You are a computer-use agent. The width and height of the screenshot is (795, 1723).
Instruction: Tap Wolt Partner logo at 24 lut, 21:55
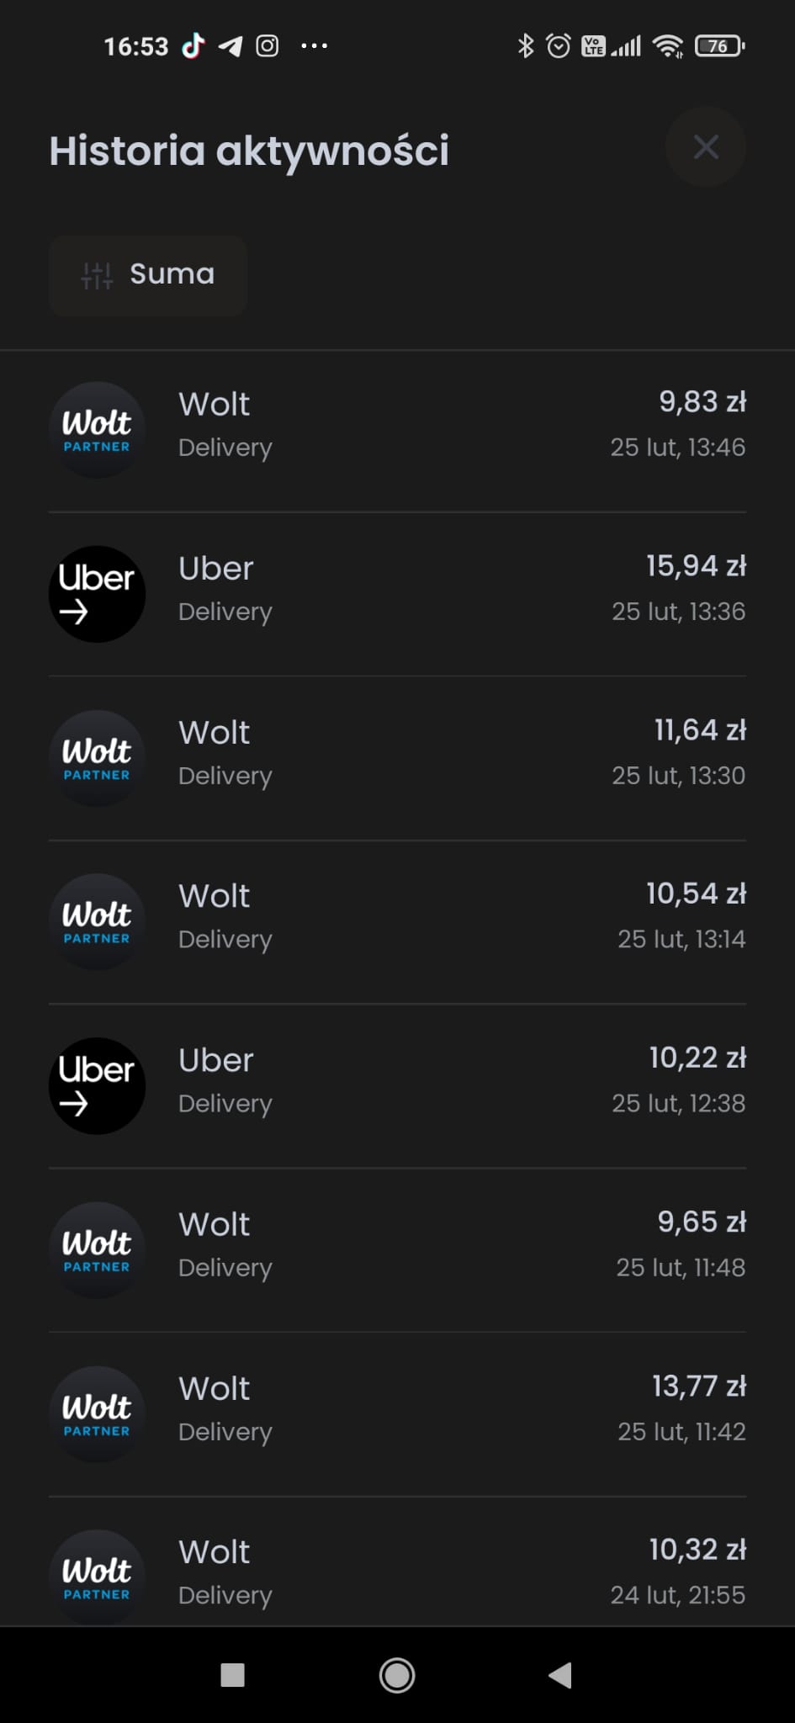(97, 1577)
